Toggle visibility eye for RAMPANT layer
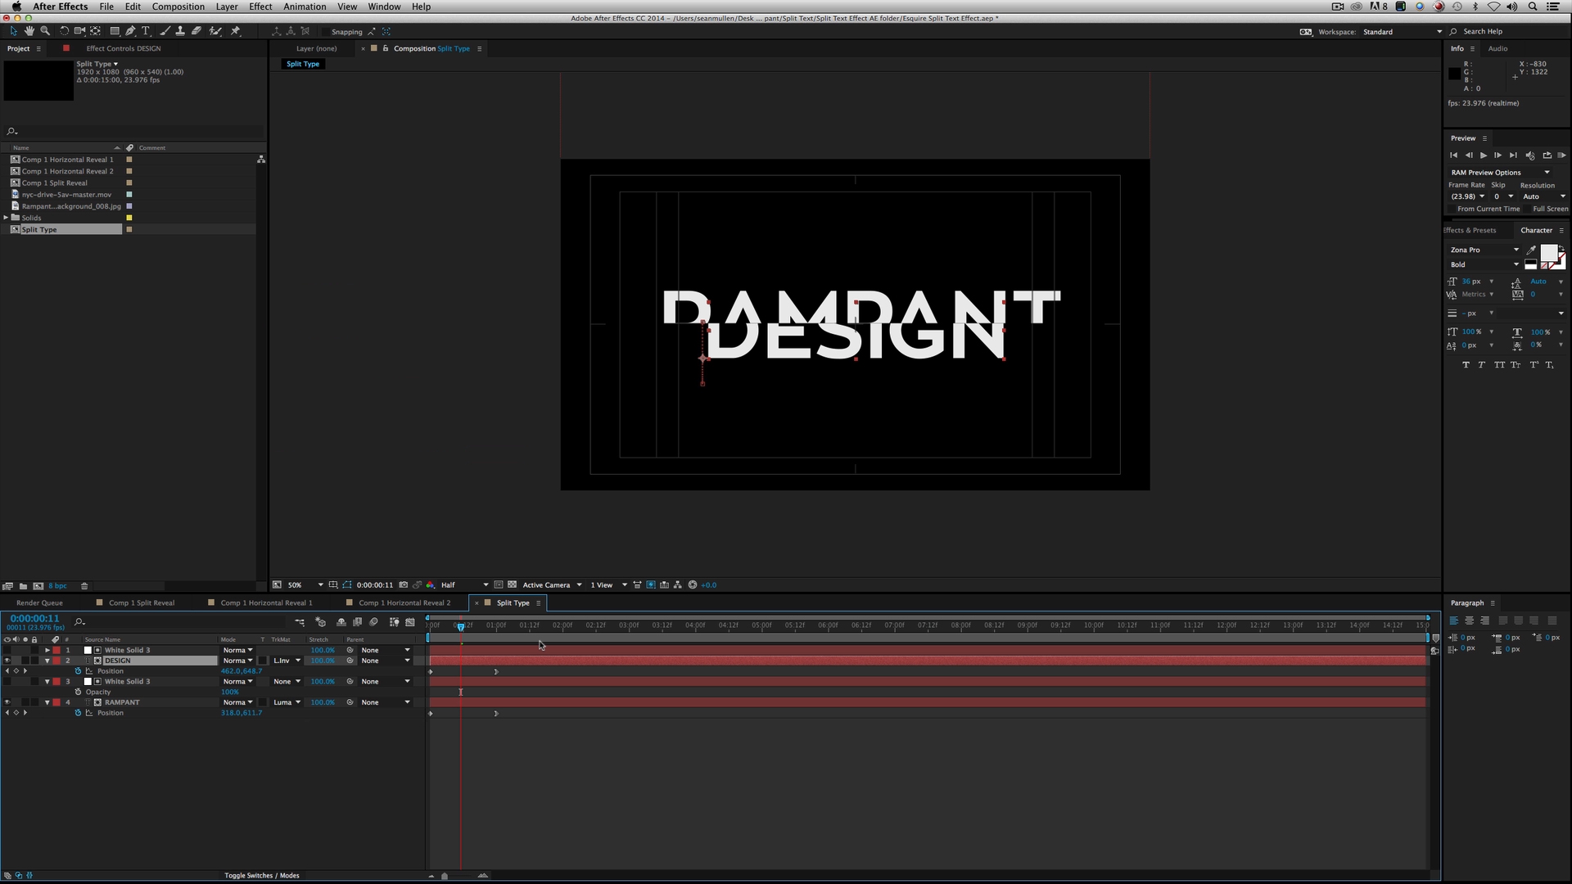Screen dimensions: 1572x884 pos(7,701)
